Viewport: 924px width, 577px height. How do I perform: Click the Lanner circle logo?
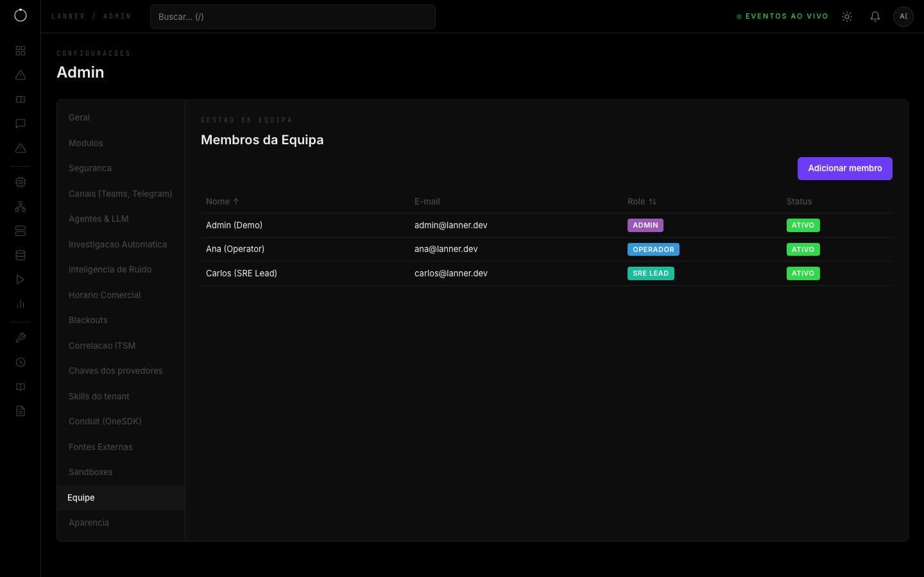pyautogui.click(x=21, y=15)
